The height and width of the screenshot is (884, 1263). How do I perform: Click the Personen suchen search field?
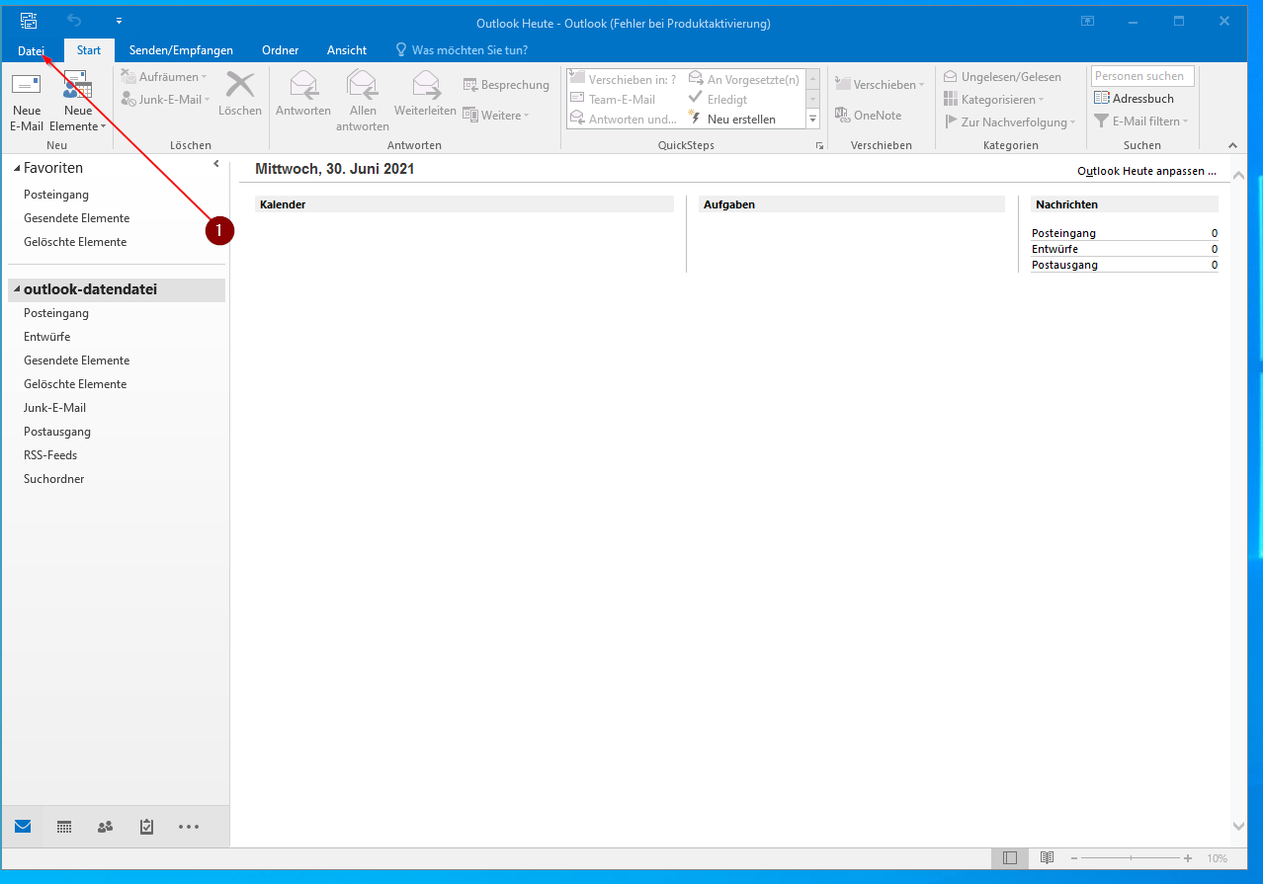pyautogui.click(x=1142, y=76)
